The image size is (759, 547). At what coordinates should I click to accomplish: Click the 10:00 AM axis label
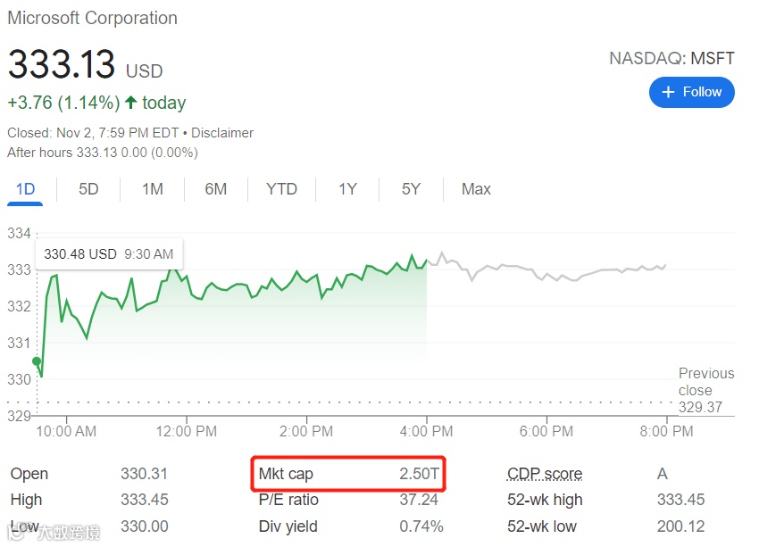coord(66,431)
